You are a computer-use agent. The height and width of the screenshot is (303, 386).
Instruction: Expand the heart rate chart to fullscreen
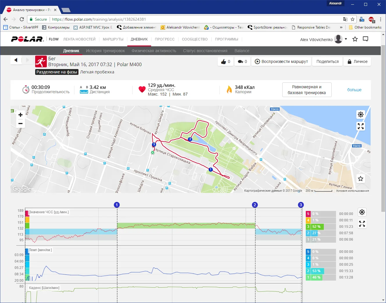point(362,224)
